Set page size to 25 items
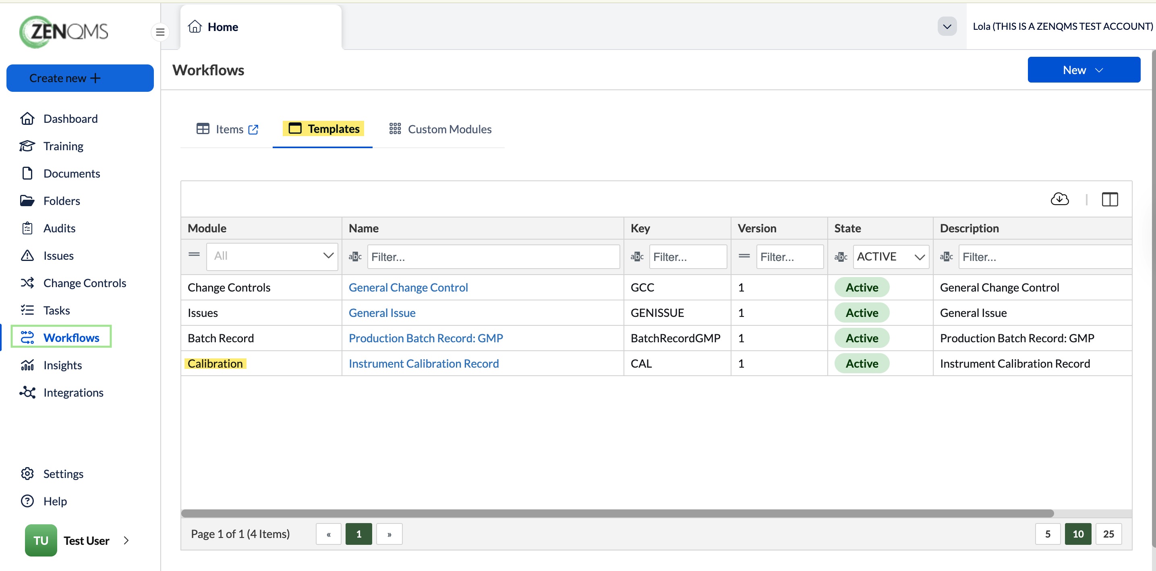 pyautogui.click(x=1108, y=534)
